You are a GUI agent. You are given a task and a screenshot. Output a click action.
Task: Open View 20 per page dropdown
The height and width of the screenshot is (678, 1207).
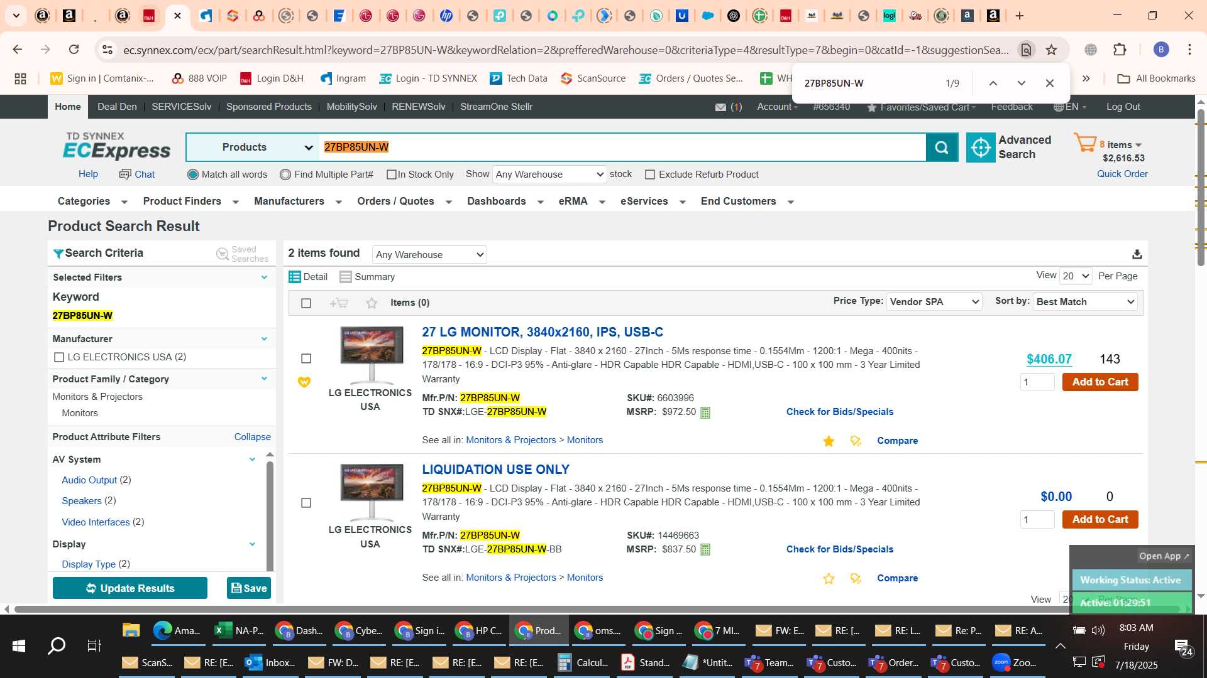pos(1076,276)
